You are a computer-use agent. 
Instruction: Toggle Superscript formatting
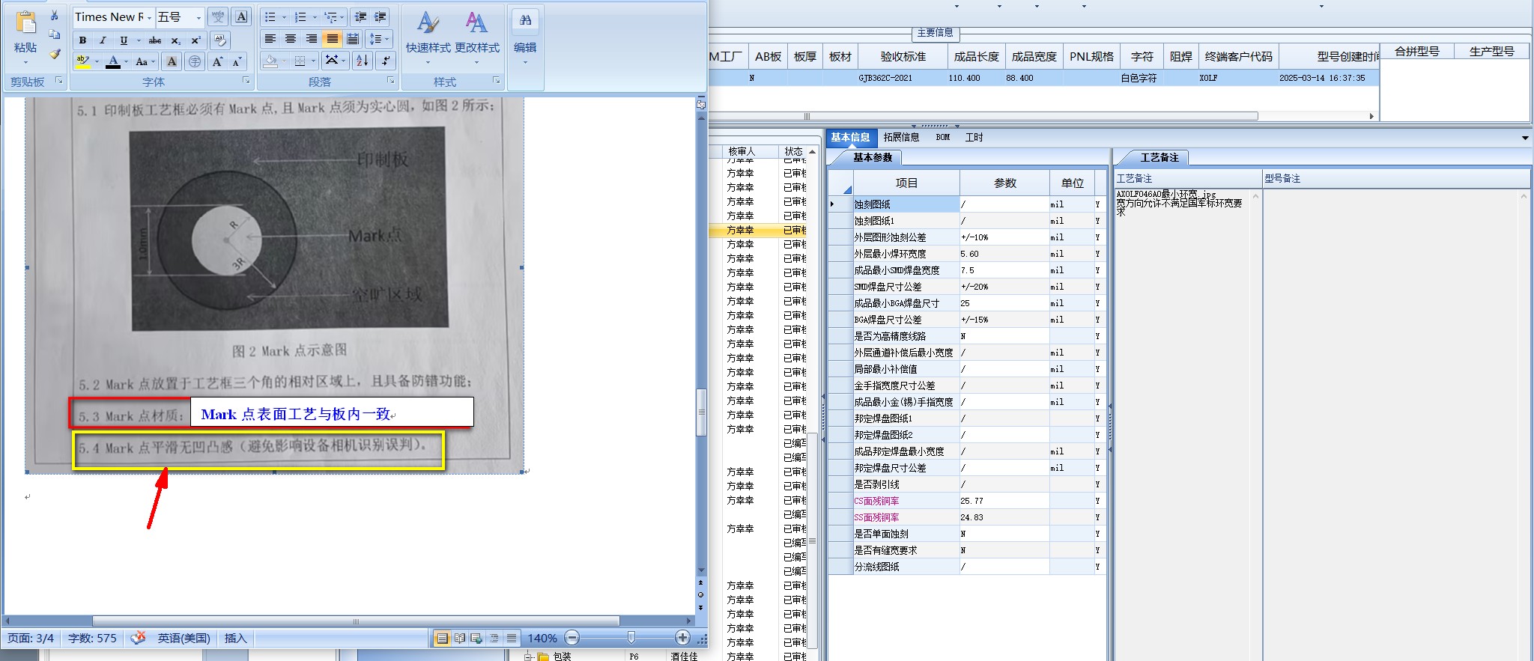195,40
